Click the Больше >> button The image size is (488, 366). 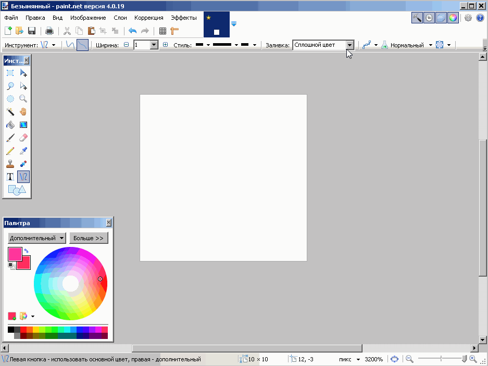tap(89, 238)
